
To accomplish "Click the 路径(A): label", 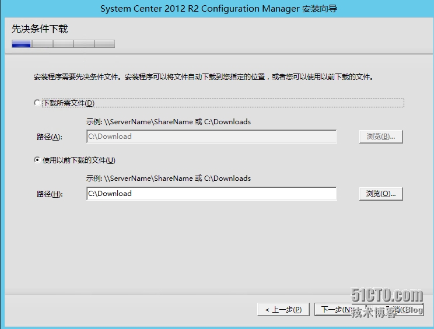I will 50,136.
